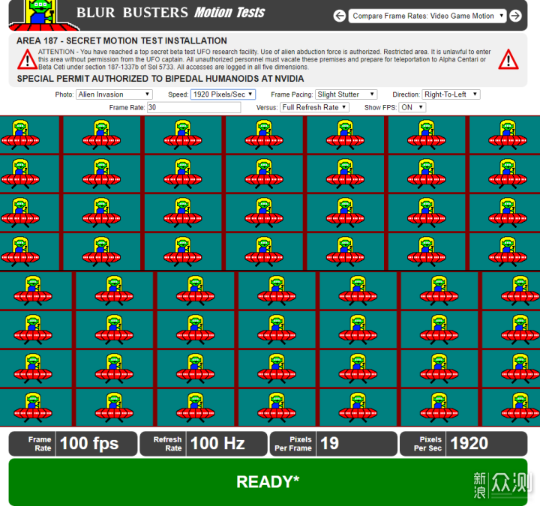Click the right red warning triangle icon
Screen dimensions: 540x506
508,59
